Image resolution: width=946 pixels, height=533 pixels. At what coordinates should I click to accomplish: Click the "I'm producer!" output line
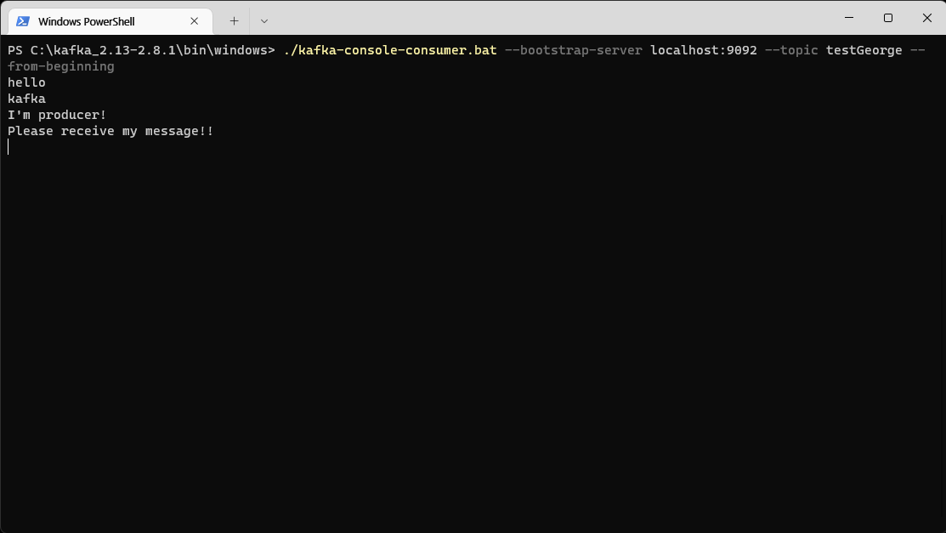57,115
